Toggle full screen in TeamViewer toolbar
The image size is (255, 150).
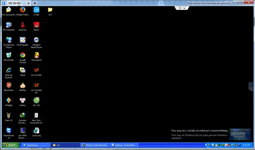(180, 8)
